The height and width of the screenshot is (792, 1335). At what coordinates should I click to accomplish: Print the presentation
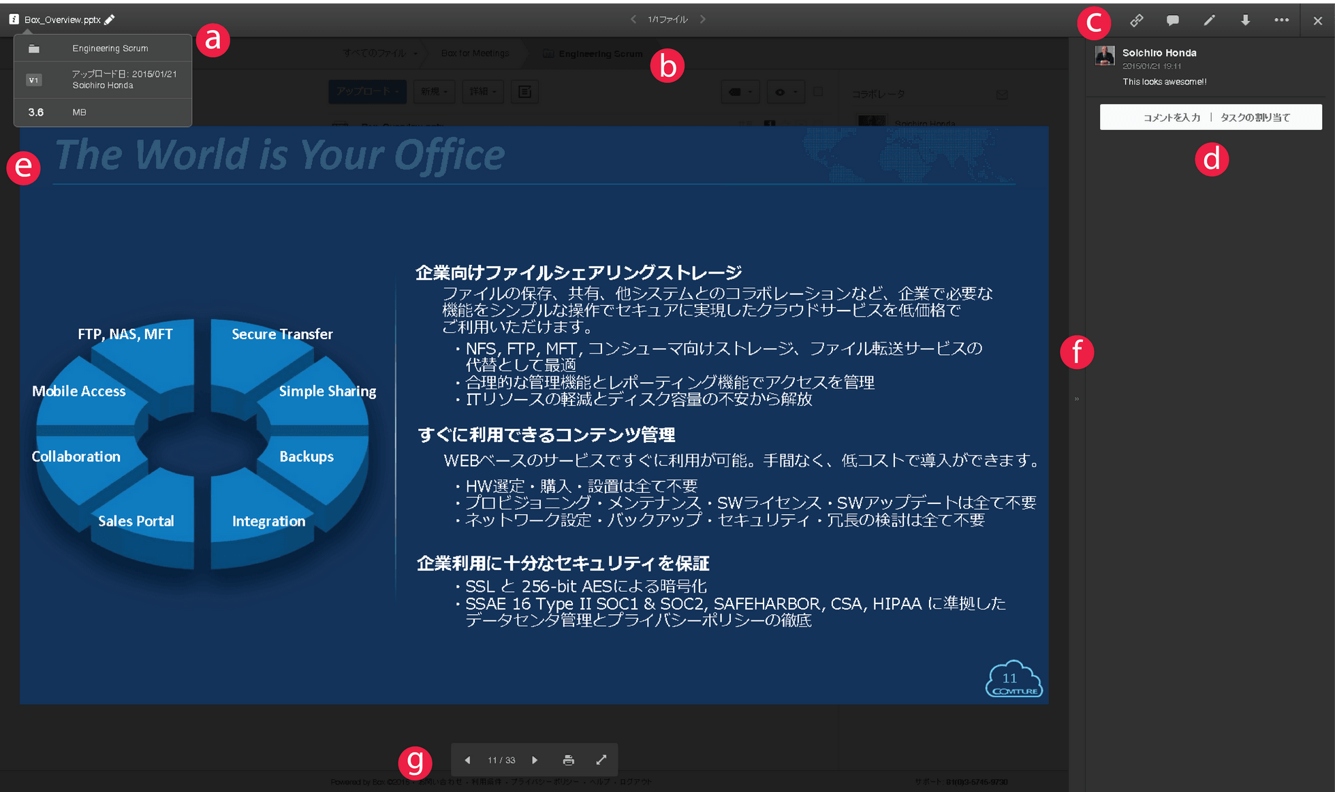(569, 760)
